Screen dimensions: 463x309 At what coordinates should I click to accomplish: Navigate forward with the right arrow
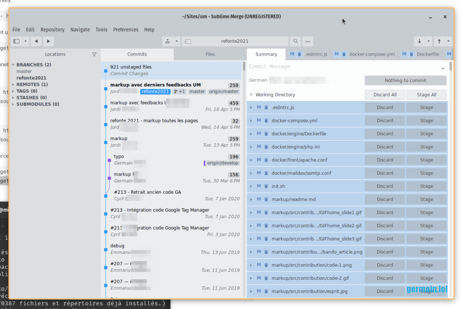pos(48,41)
